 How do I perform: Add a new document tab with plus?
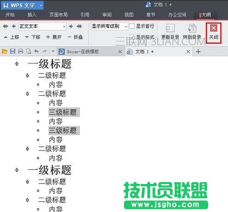click(198, 52)
